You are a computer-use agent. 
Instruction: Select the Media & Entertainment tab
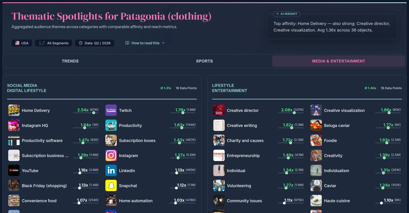point(339,61)
